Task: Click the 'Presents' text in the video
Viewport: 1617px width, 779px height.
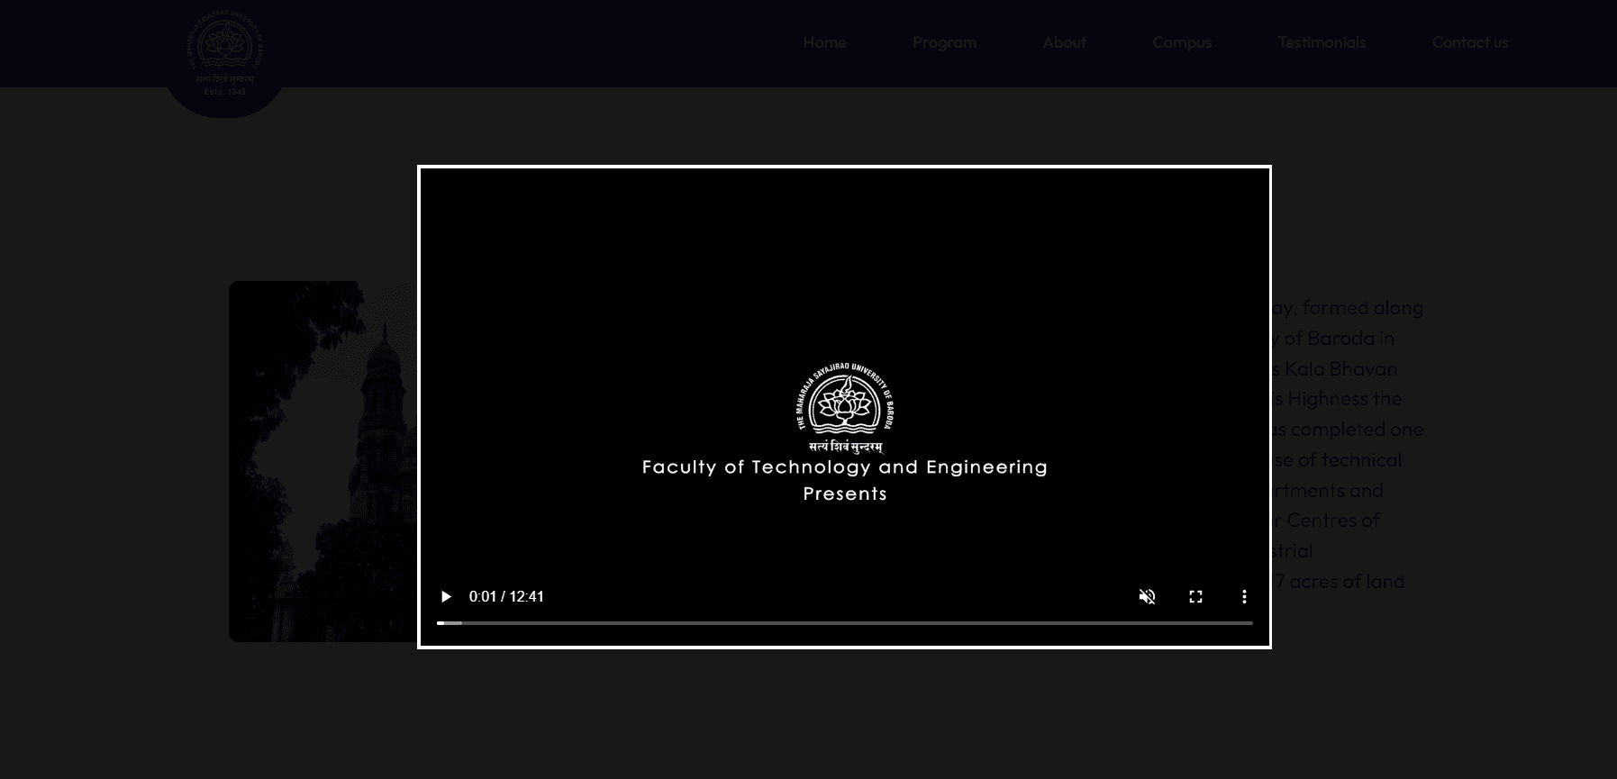Action: [845, 494]
